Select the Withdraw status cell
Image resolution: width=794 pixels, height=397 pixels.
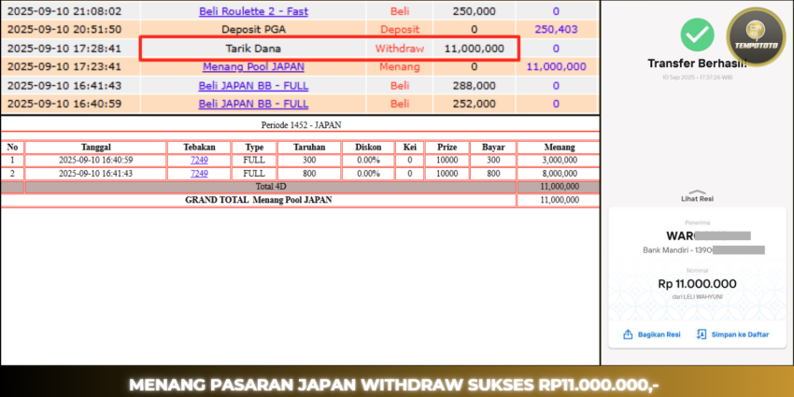[400, 49]
